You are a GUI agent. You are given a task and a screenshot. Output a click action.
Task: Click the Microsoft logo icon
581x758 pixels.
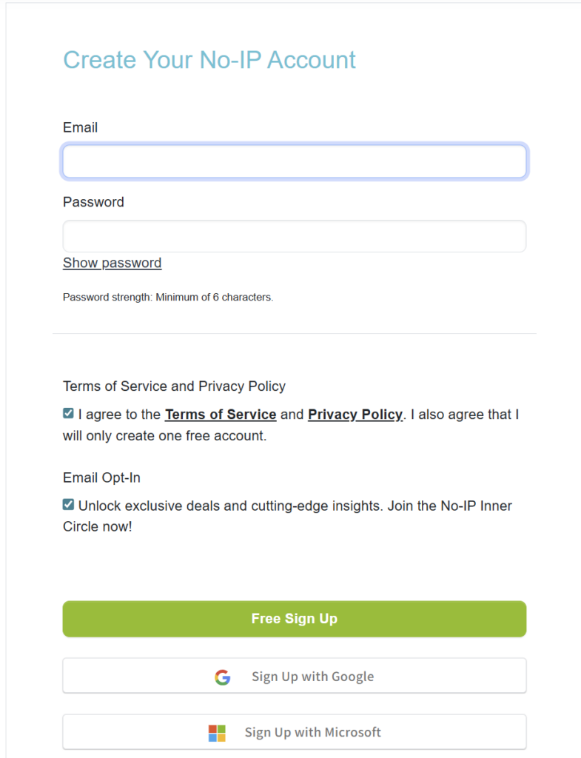click(x=217, y=733)
